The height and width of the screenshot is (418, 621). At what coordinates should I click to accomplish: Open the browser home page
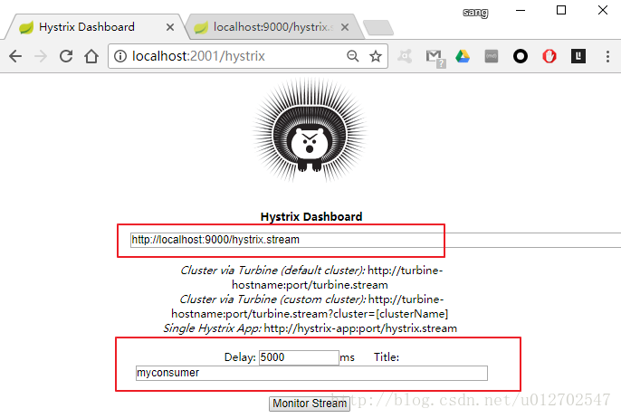pos(91,56)
